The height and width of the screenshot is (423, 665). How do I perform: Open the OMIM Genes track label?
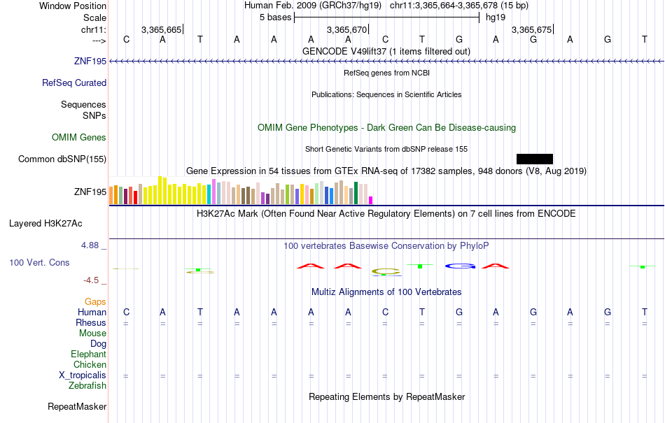pyautogui.click(x=79, y=137)
